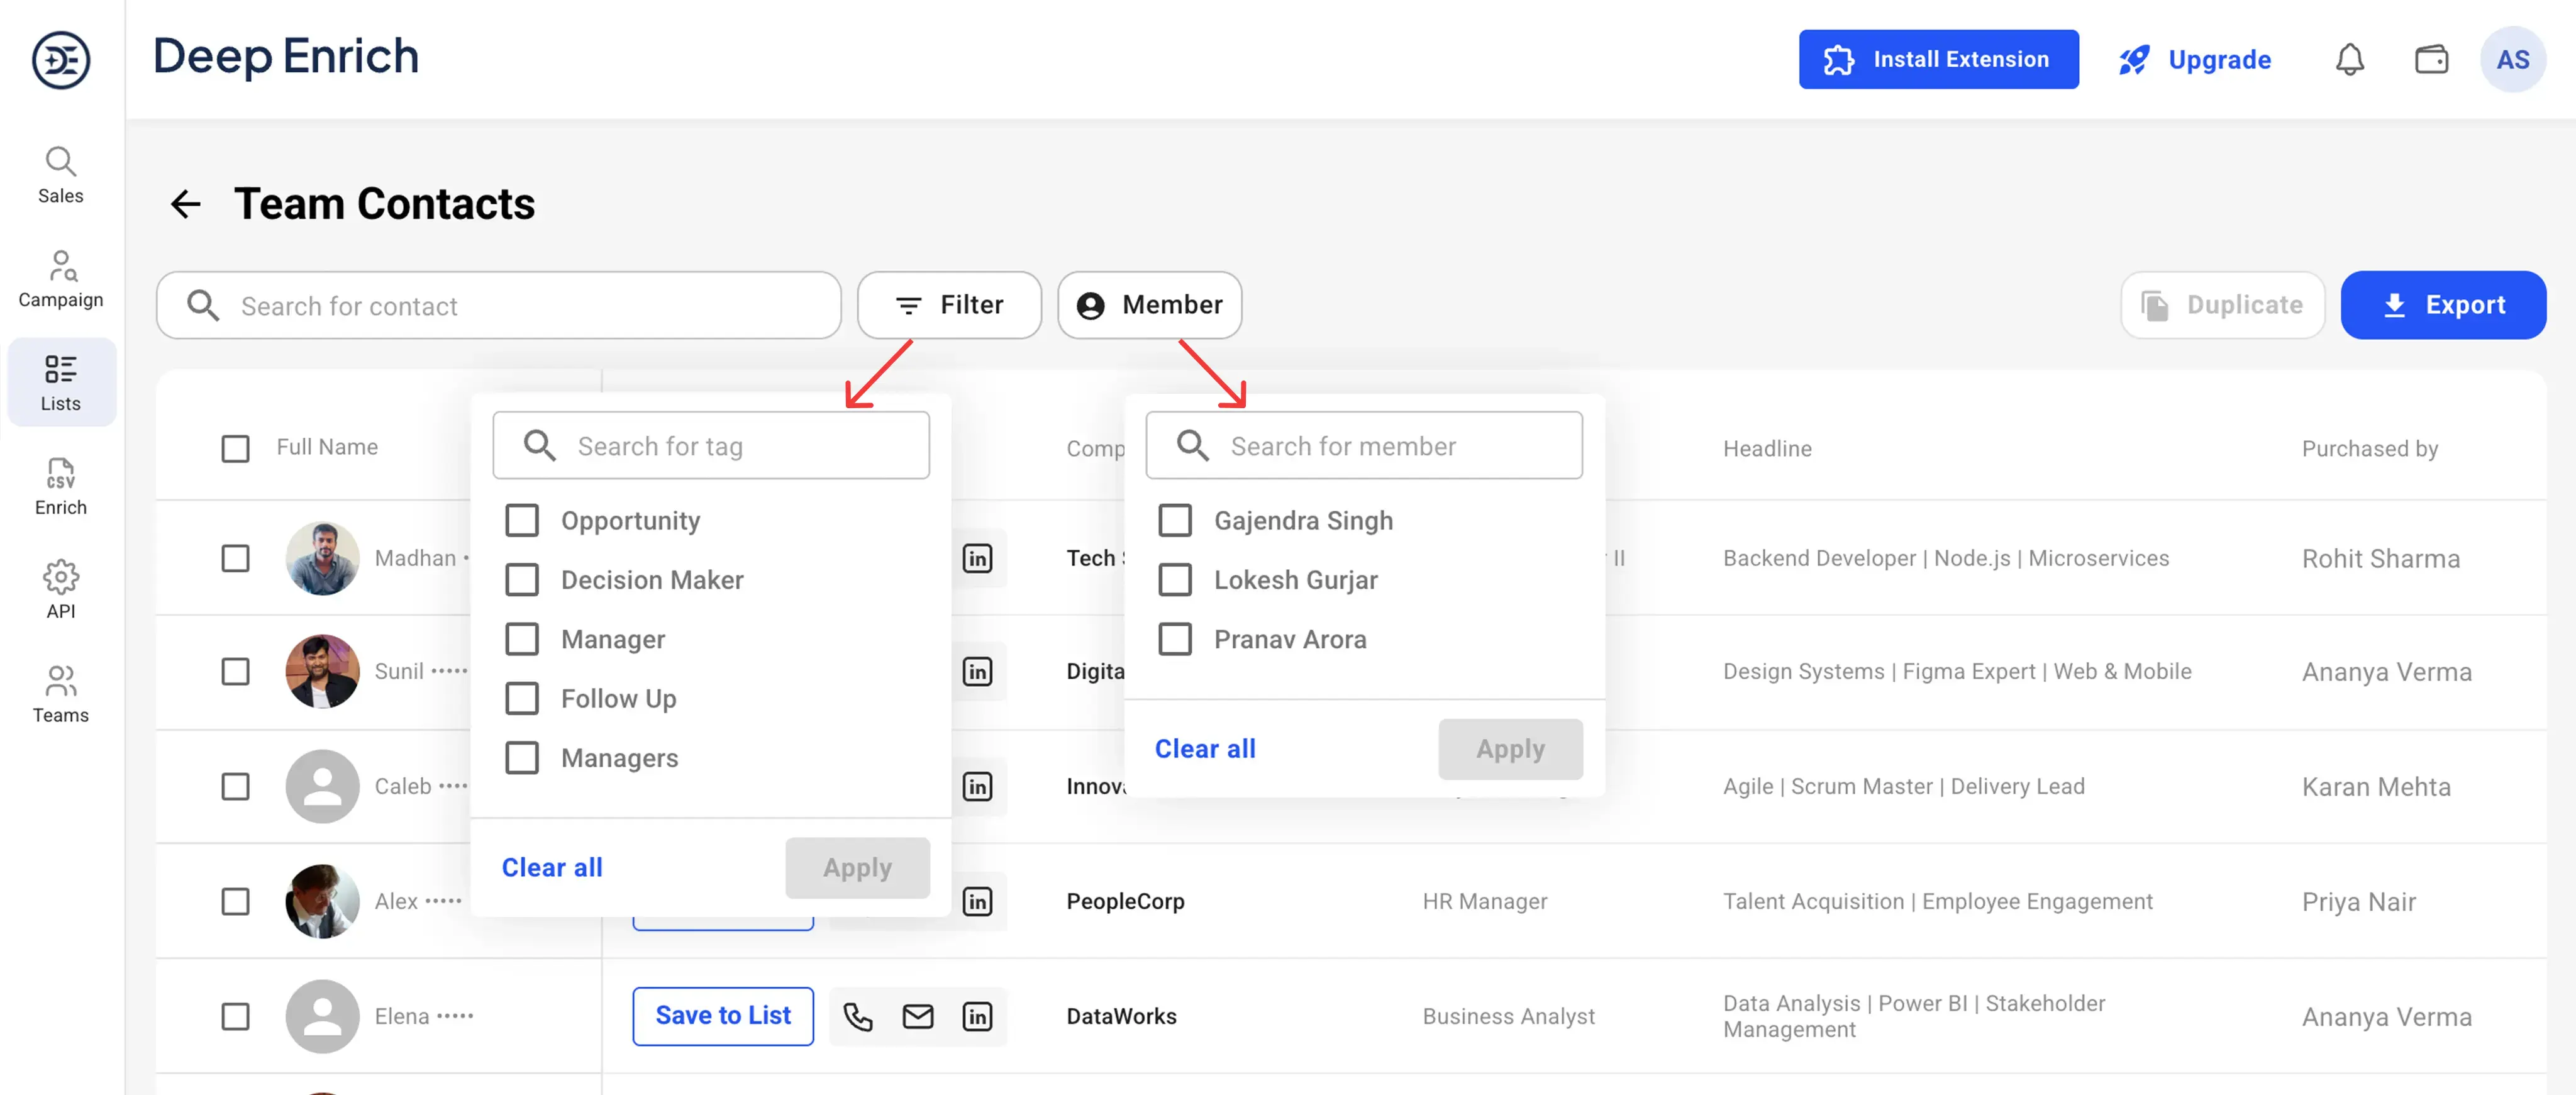Image resolution: width=2576 pixels, height=1095 pixels.
Task: Open the Sales section in sidebar
Action: click(61, 175)
